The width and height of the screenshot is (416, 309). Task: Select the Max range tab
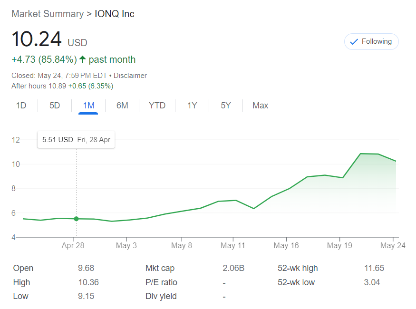(x=260, y=106)
